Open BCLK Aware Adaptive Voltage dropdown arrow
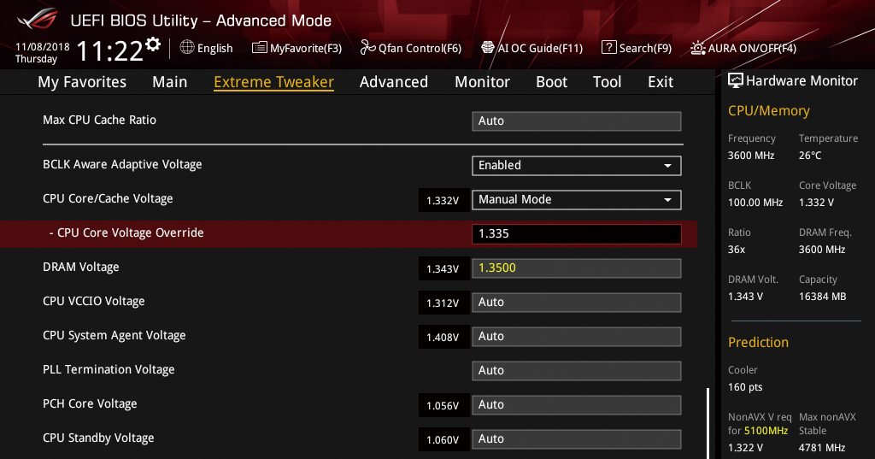Screen dimensions: 875x459 tap(667, 166)
